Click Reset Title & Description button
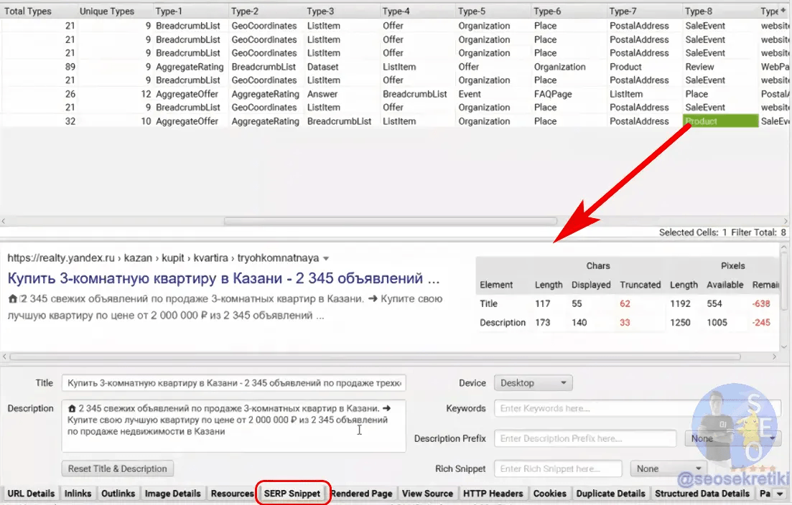Image resolution: width=792 pixels, height=505 pixels. (x=118, y=468)
